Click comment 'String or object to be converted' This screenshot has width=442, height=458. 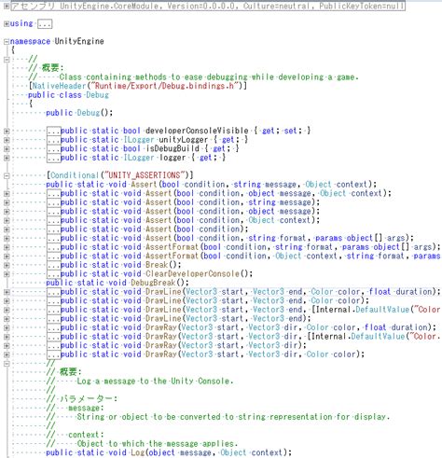coord(233,417)
